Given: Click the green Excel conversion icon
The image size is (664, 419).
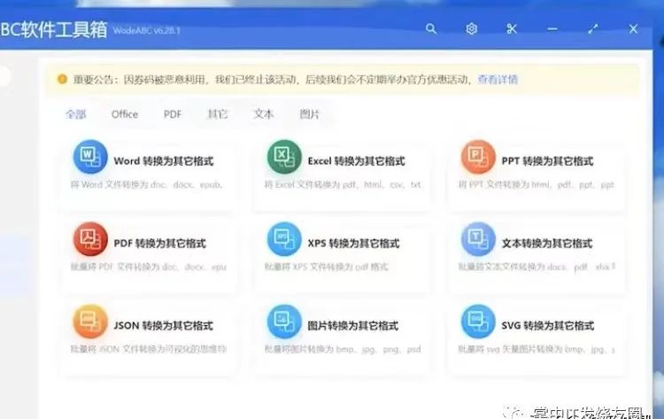Looking at the screenshot, I should pyautogui.click(x=284, y=157).
